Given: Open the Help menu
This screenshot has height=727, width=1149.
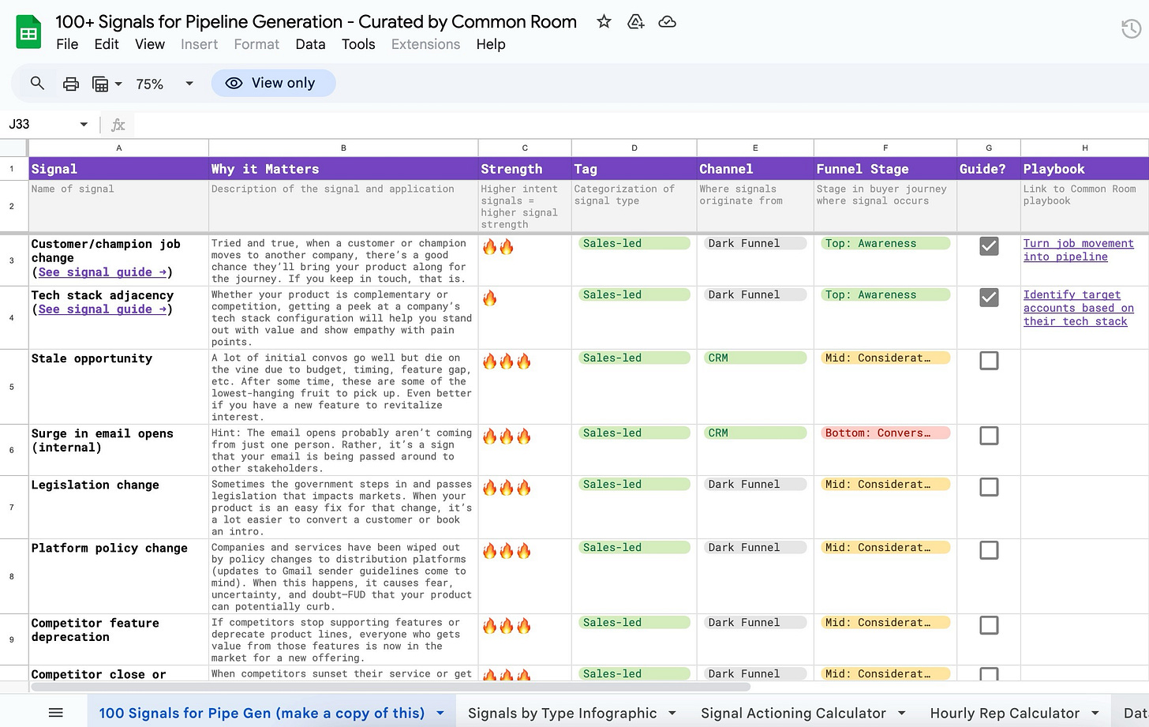Looking at the screenshot, I should coord(491,44).
